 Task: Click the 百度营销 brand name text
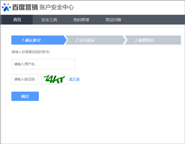pyautogui.click(x=25, y=7)
